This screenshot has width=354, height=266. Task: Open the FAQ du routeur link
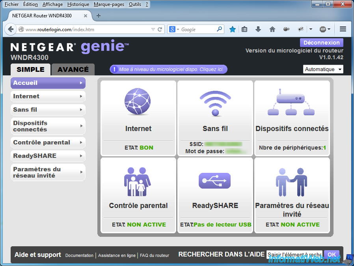coord(155,255)
